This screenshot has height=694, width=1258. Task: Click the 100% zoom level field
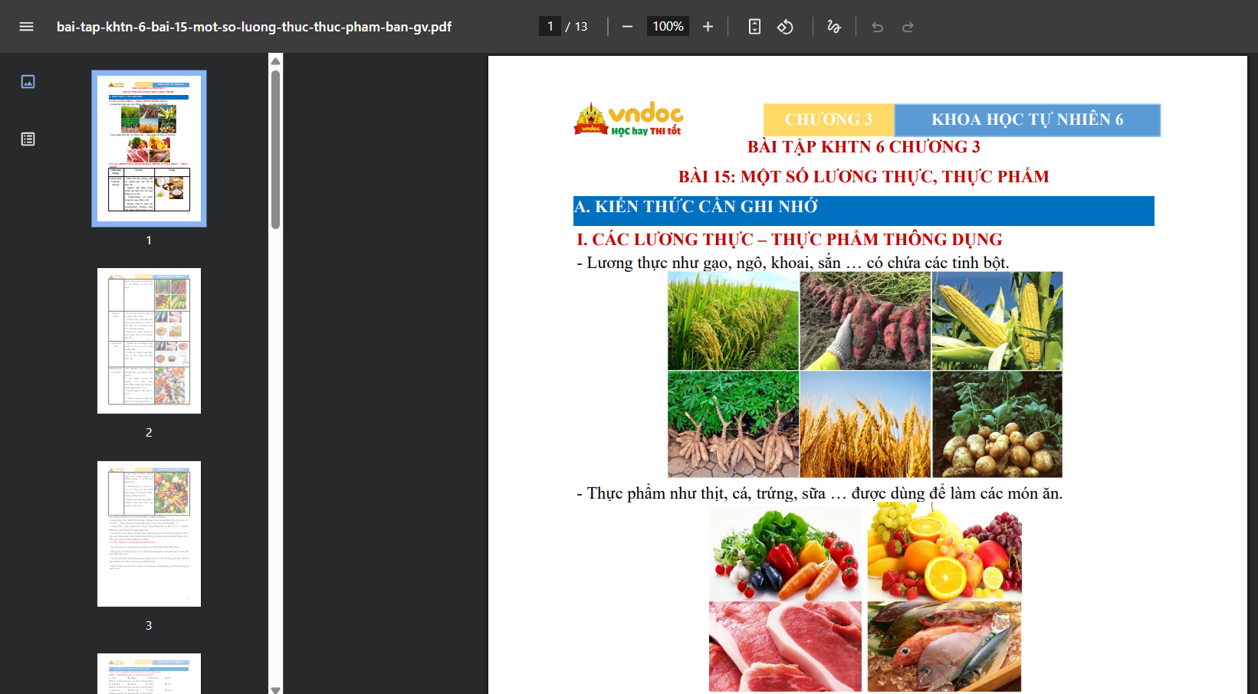pos(668,27)
